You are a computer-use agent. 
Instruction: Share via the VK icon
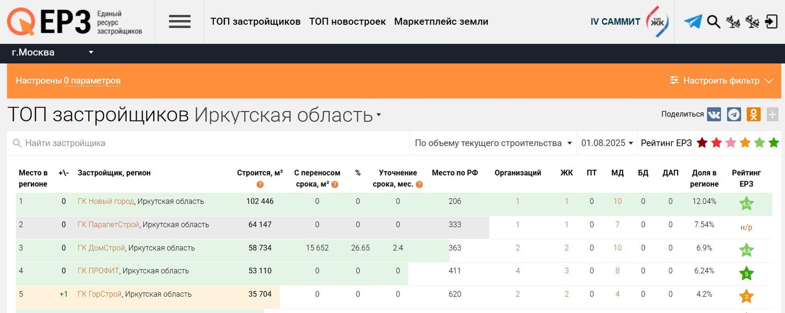click(x=714, y=114)
